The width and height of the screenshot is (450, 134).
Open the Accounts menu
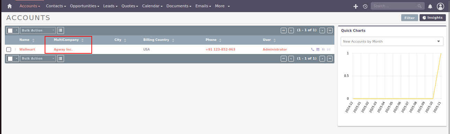30,6
